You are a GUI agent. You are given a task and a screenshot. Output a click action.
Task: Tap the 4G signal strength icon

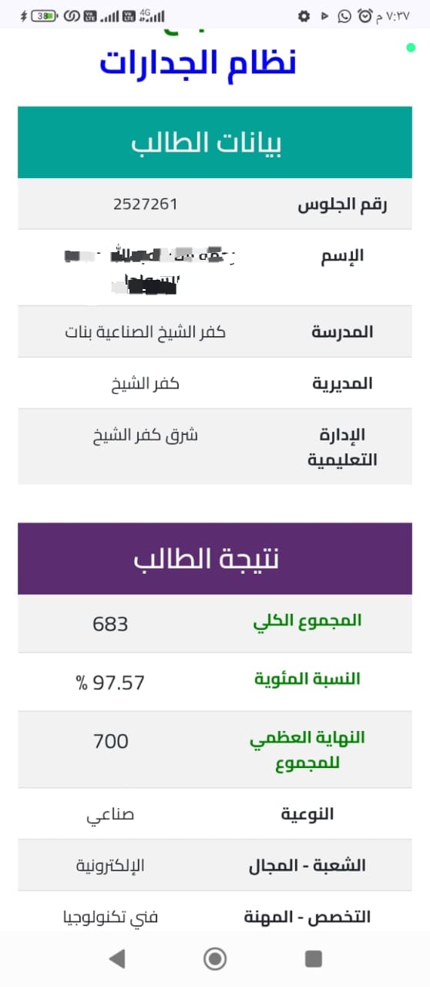pos(155,15)
